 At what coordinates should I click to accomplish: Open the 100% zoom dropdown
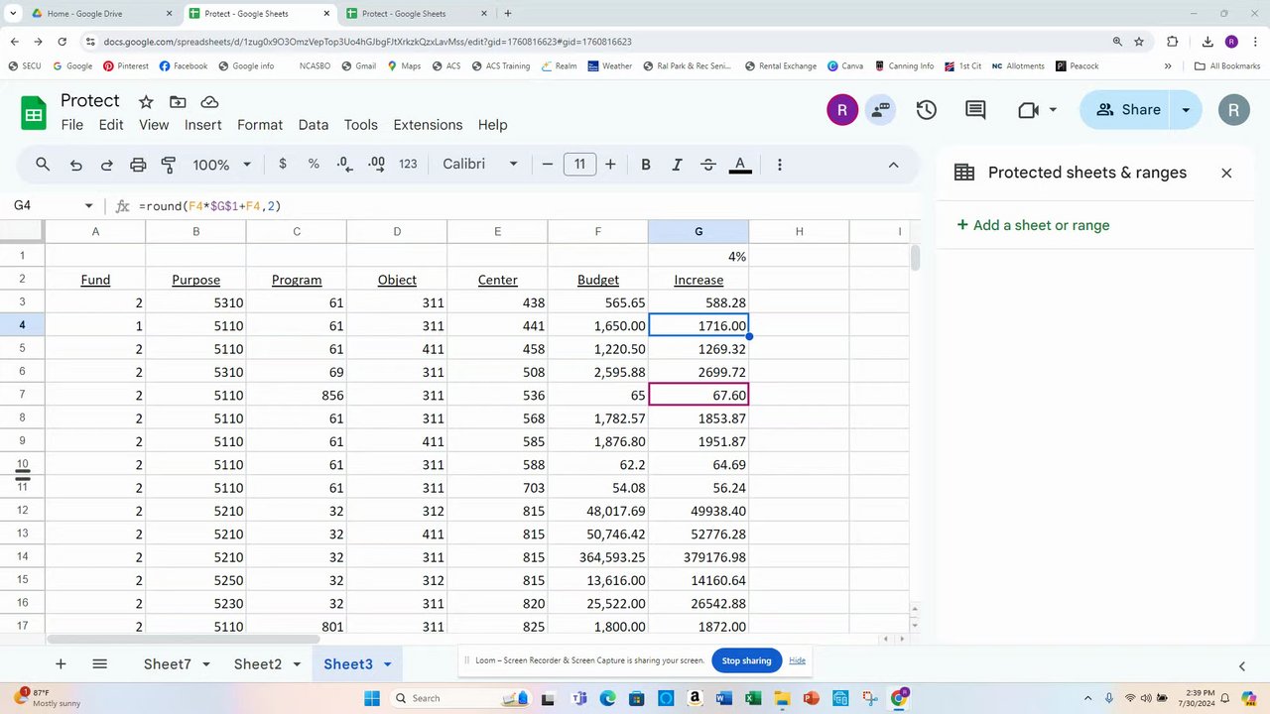pyautogui.click(x=221, y=165)
